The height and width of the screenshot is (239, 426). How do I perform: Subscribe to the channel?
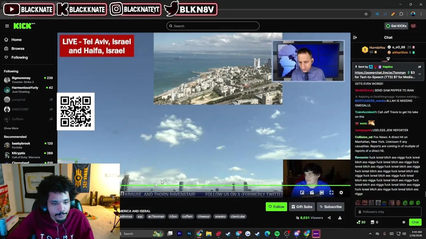(x=330, y=207)
